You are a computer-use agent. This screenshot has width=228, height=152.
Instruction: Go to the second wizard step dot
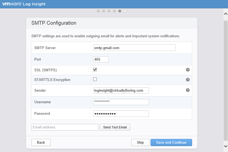(x=104, y=11)
